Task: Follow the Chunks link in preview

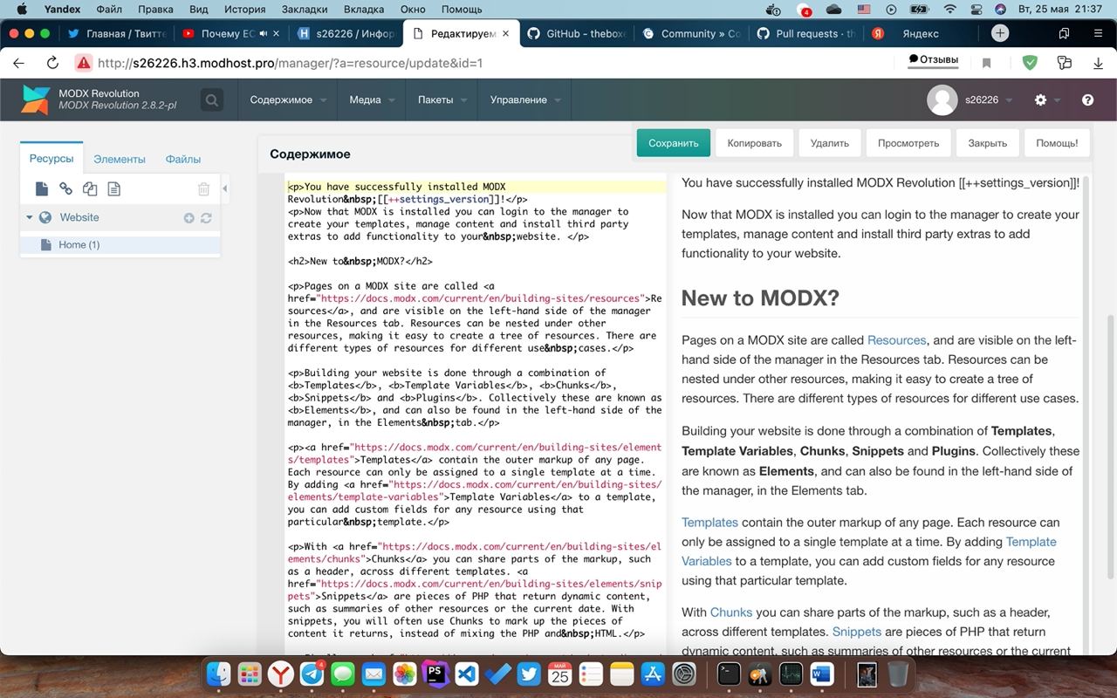Action: pos(731,612)
